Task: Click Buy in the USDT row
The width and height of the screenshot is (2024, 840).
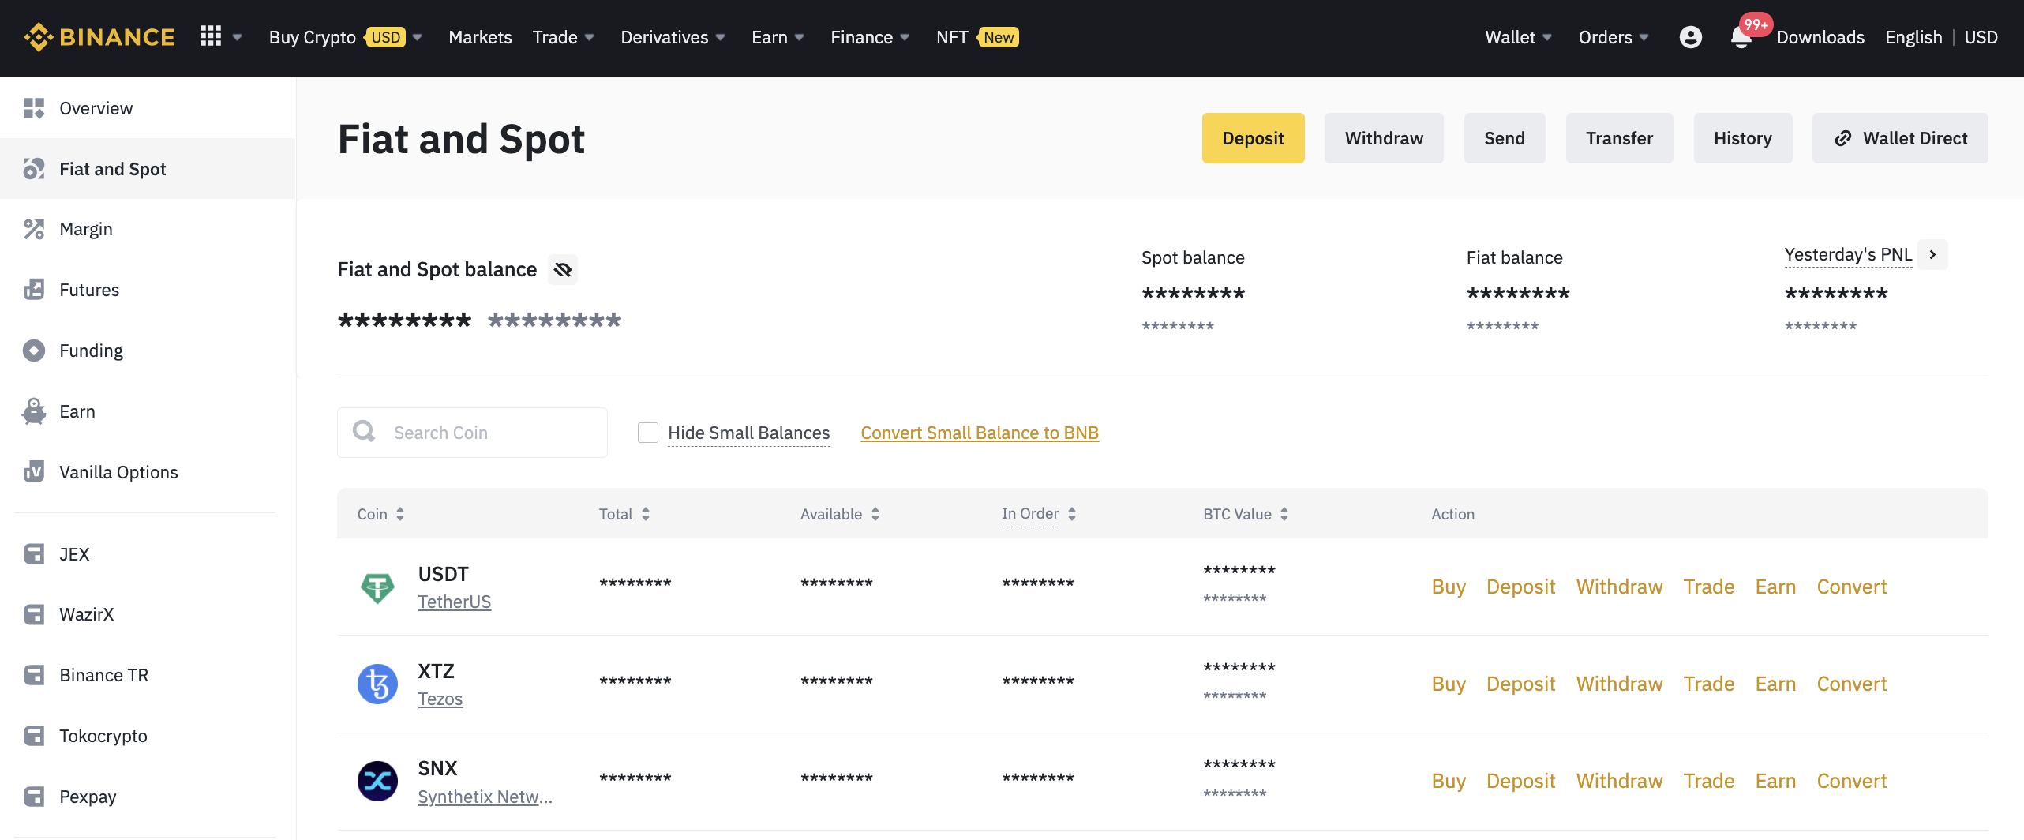Action: [x=1449, y=587]
